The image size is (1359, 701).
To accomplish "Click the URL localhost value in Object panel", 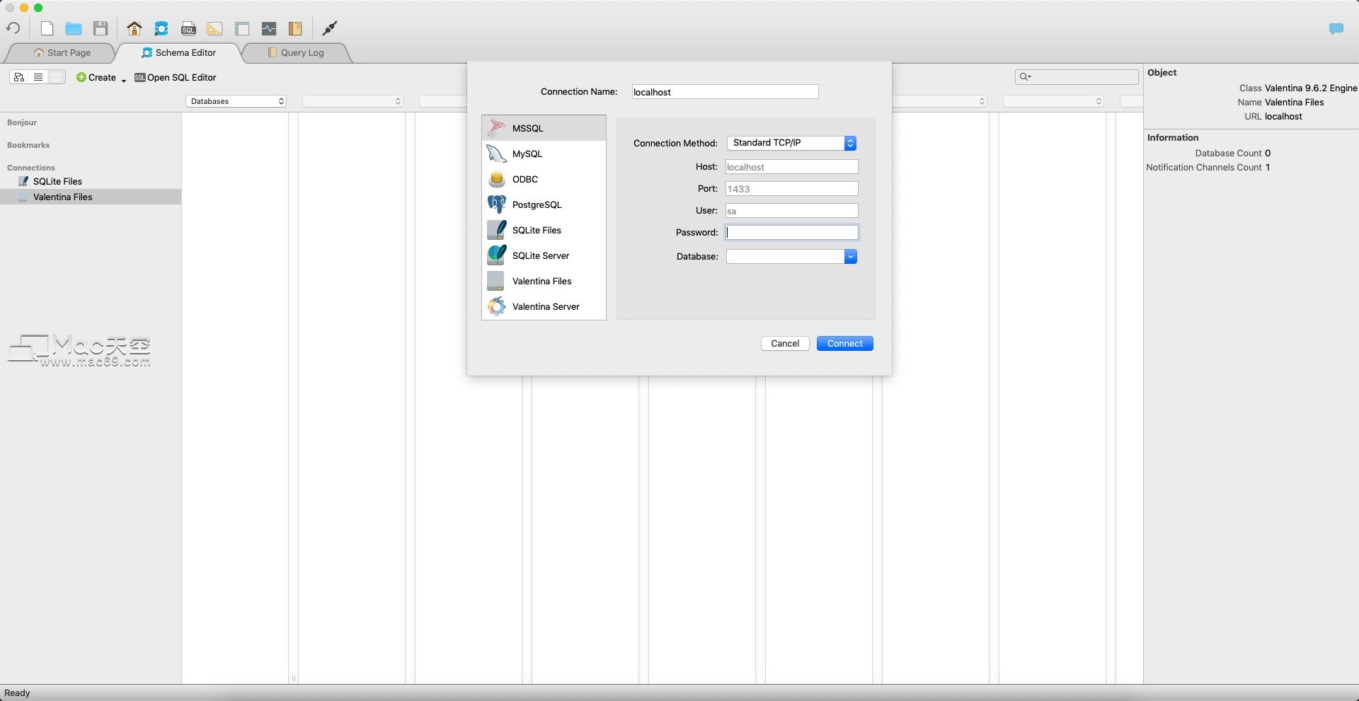I will point(1283,116).
